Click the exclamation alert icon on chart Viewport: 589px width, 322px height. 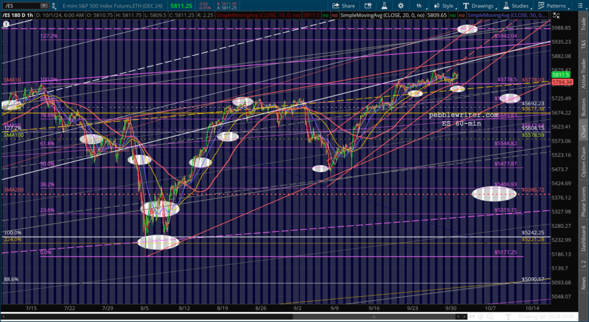tap(6, 24)
